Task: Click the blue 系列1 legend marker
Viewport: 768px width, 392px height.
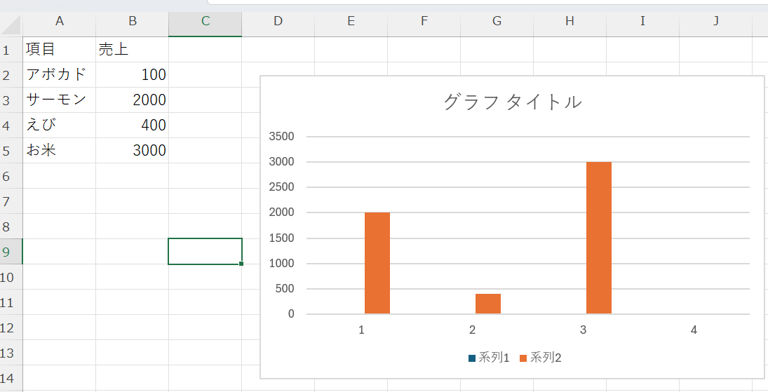Action: [x=472, y=358]
